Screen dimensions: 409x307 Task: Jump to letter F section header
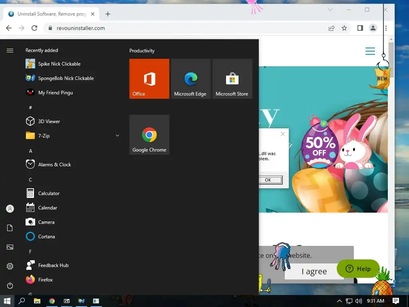tap(30, 252)
